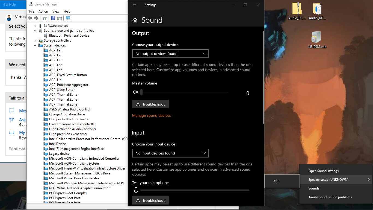Click the Settings back arrow
Viewport: 373px width, 210px height.
(134, 5)
